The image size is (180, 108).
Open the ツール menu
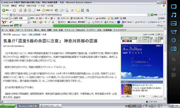41,6
